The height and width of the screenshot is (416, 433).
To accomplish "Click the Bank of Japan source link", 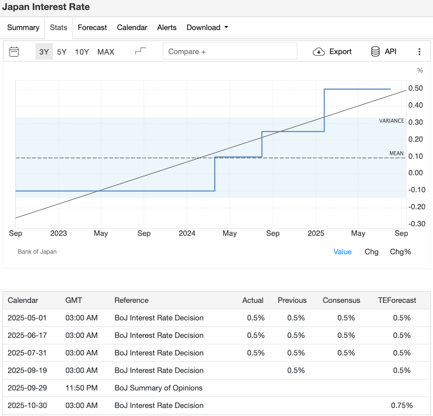I will pyautogui.click(x=37, y=252).
